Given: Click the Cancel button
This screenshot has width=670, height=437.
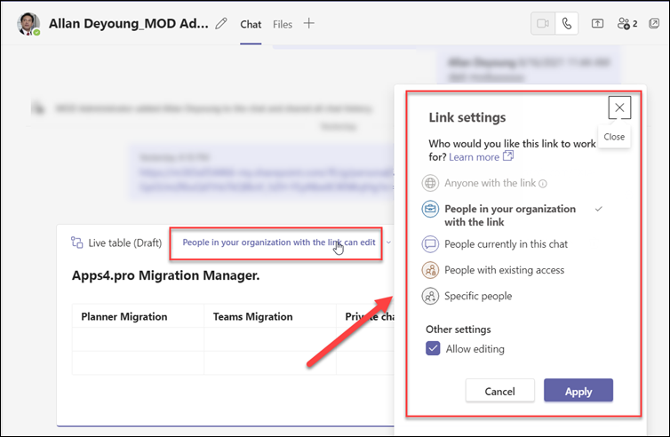Looking at the screenshot, I should click(499, 391).
